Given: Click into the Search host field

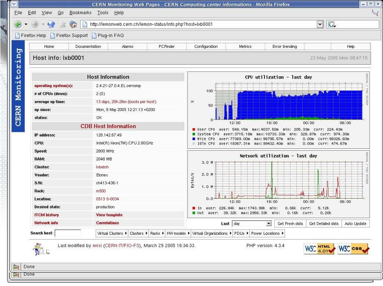Looking at the screenshot, I should point(68,233).
